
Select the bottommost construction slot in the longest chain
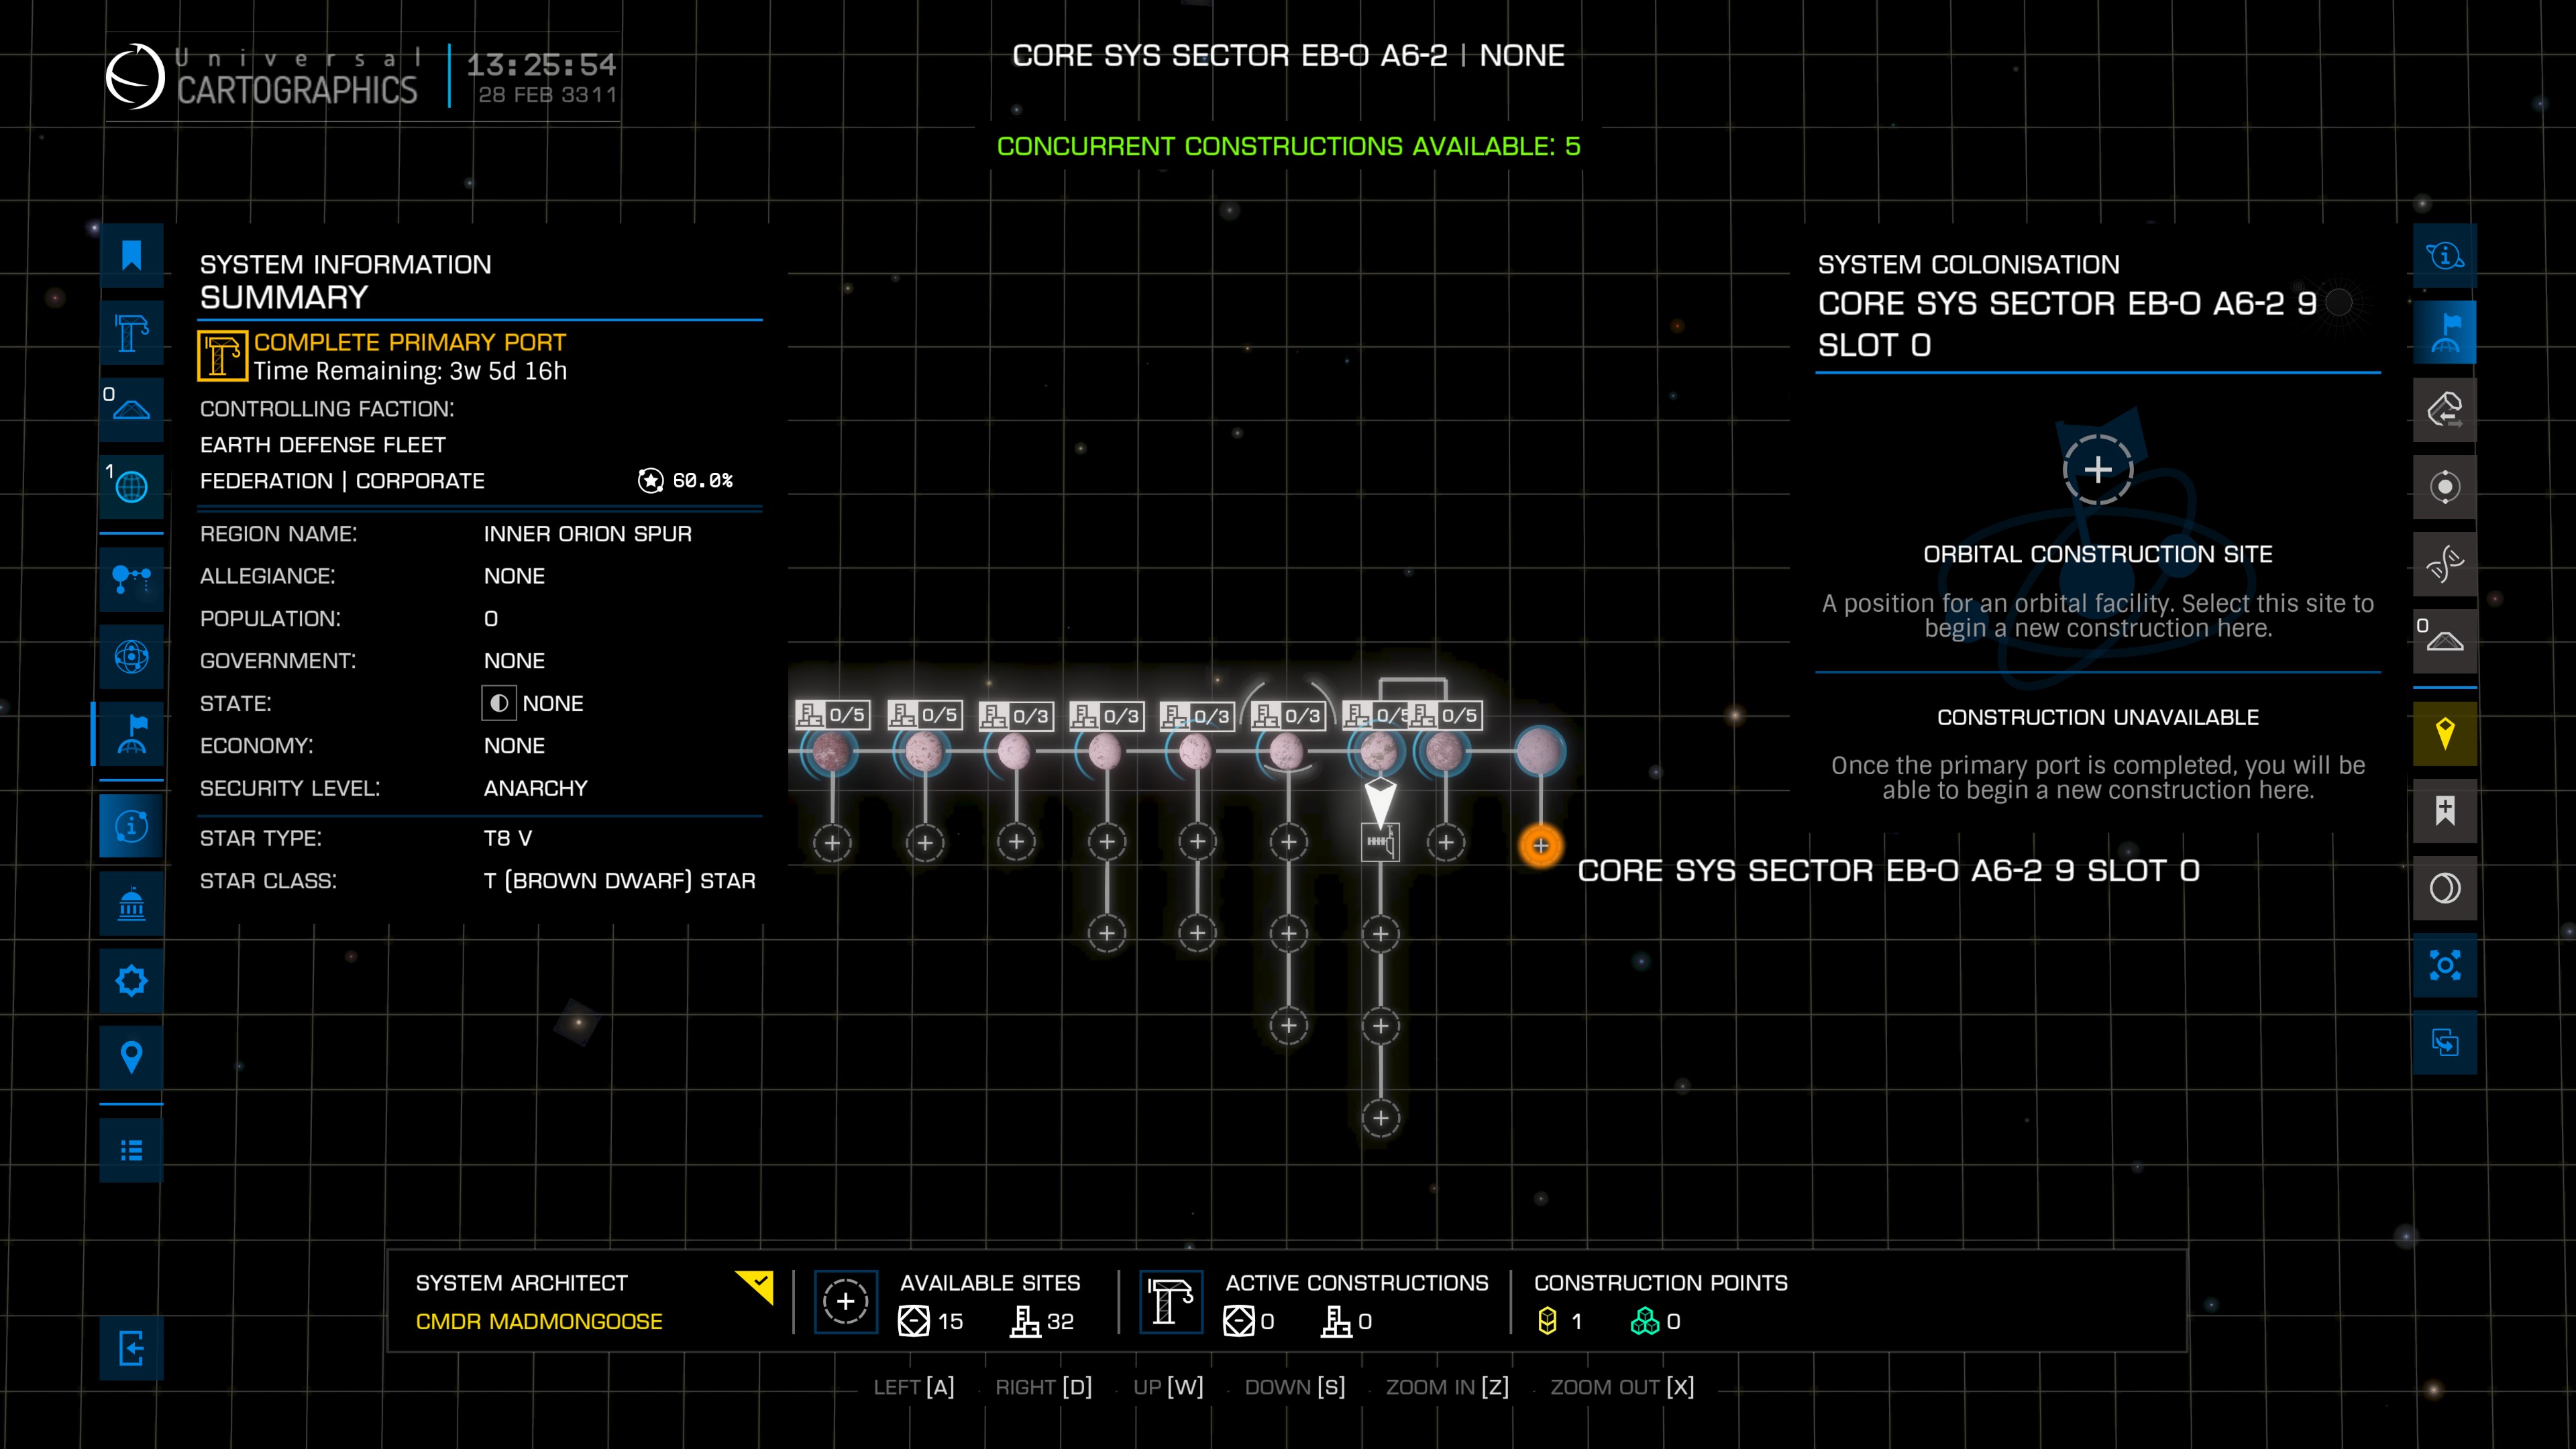[1381, 1118]
